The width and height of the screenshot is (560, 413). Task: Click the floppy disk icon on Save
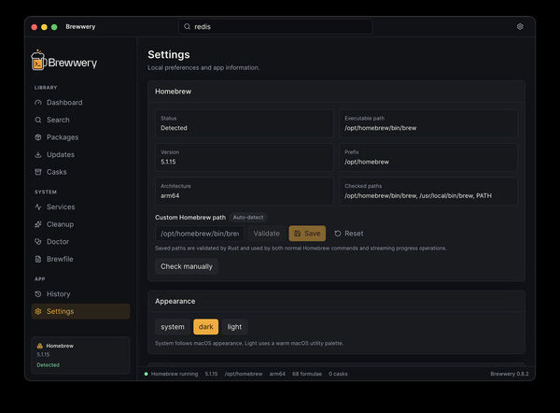(298, 234)
